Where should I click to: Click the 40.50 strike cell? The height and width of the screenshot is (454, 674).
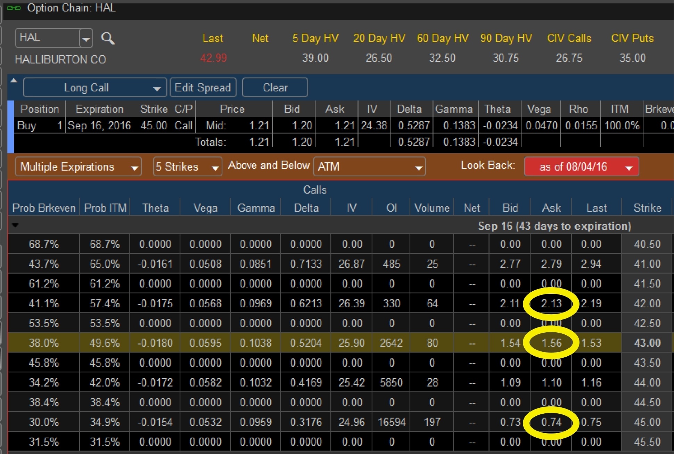647,244
